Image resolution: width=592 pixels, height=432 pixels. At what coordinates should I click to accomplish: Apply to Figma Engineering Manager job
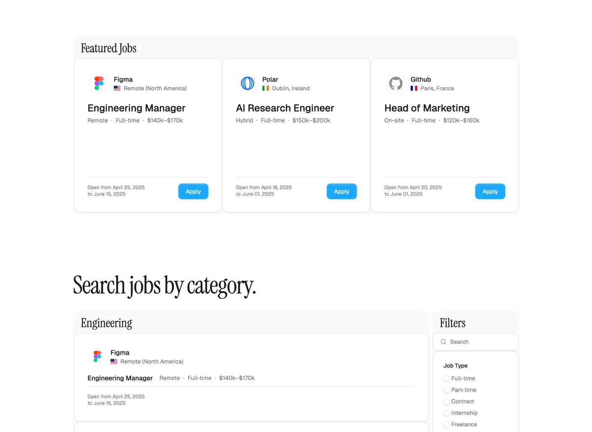193,191
